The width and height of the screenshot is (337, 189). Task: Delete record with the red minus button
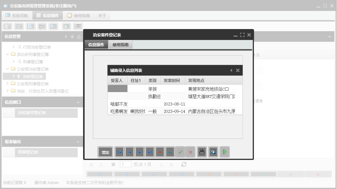coord(160,152)
